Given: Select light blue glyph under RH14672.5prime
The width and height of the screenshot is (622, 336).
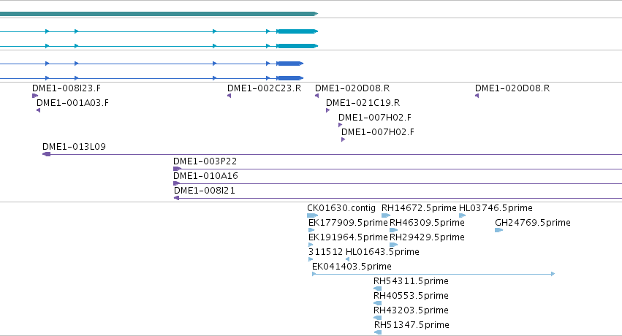Looking at the screenshot, I should click(386, 215).
